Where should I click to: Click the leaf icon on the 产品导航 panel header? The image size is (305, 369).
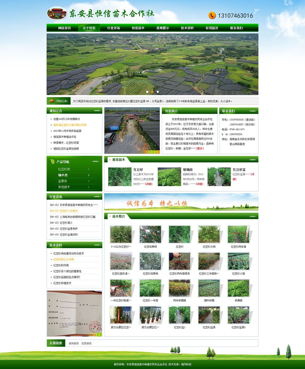click(x=52, y=161)
